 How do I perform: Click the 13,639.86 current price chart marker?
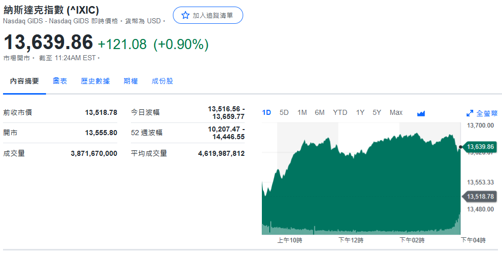pos(480,147)
